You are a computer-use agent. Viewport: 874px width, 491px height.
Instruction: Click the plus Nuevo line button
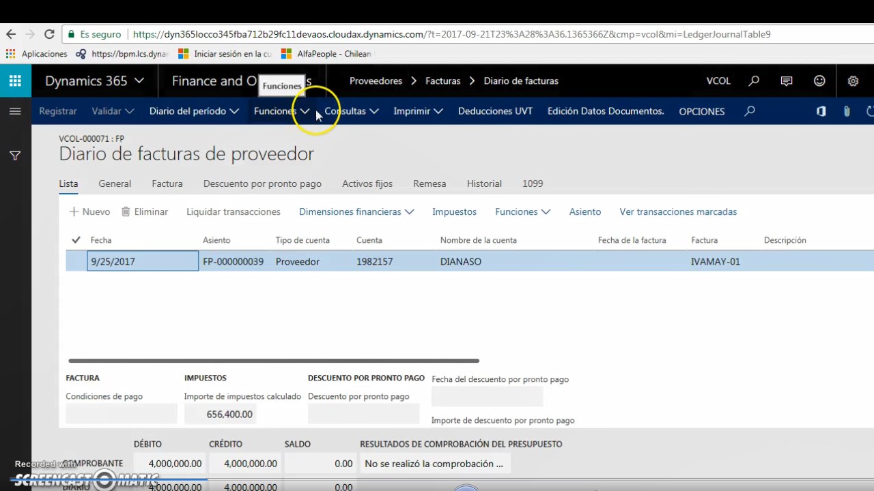coord(89,211)
